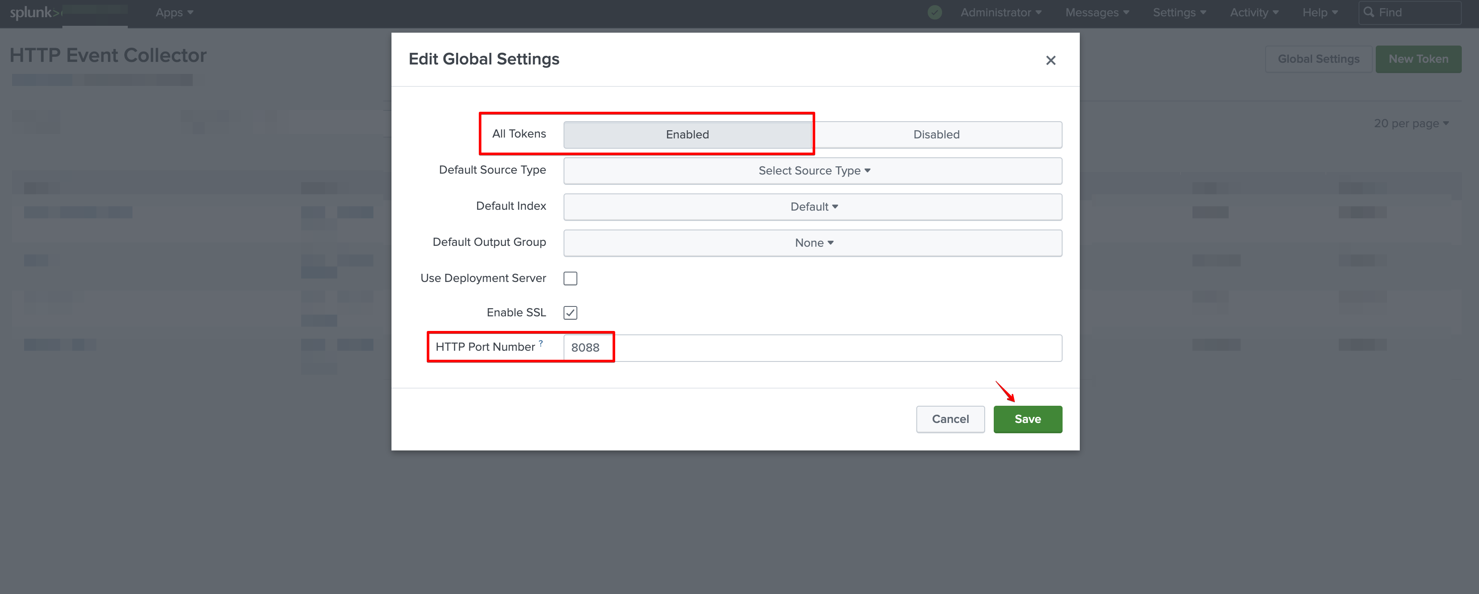Viewport: 1479px width, 594px height.
Task: Open the Default Output Group dropdown
Action: [812, 243]
